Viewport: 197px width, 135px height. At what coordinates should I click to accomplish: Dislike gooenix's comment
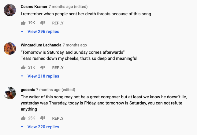pos(43,119)
